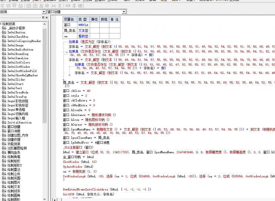This screenshot has width=275, height=201.
Task: Close the left tree panel
Action: pyautogui.click(x=46, y=17)
